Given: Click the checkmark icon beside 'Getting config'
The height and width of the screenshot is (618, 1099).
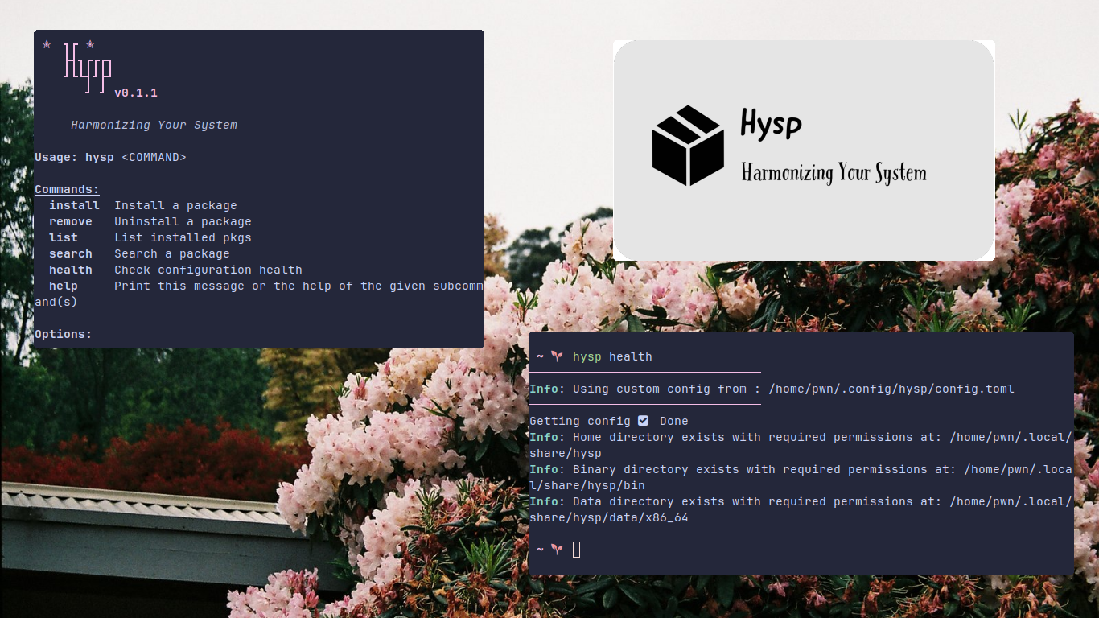Looking at the screenshot, I should [x=643, y=421].
